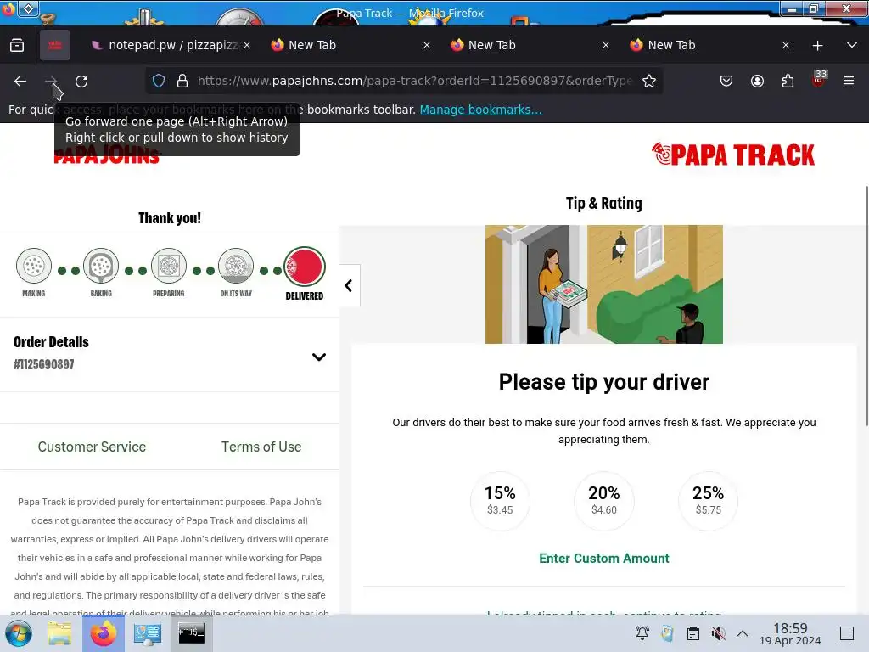Select the pinned Papa Johns tab
Viewport: 869px width, 652px height.
[x=55, y=45]
